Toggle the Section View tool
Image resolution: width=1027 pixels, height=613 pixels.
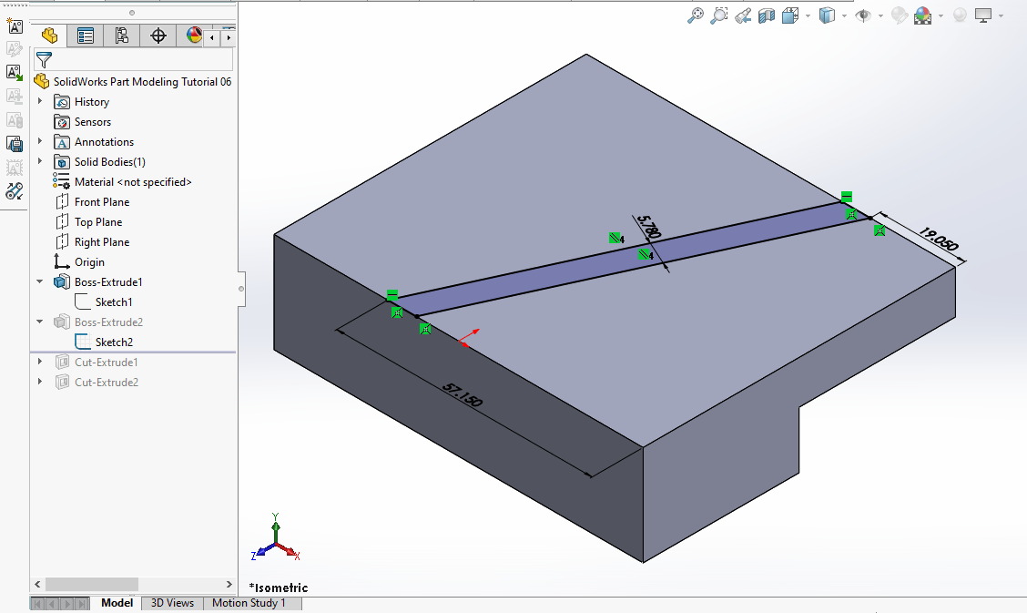pyautogui.click(x=767, y=15)
